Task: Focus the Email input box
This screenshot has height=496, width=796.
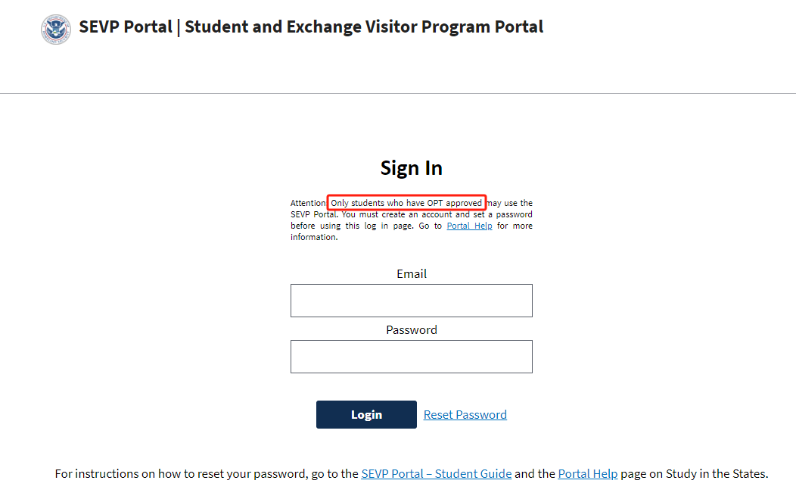Action: coord(411,301)
